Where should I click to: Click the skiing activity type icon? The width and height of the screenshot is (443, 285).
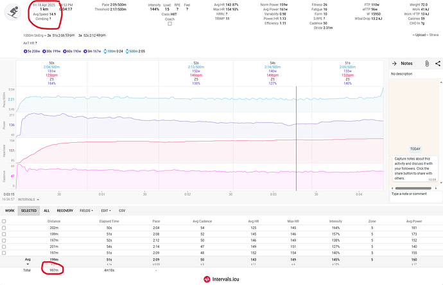tap(13, 12)
